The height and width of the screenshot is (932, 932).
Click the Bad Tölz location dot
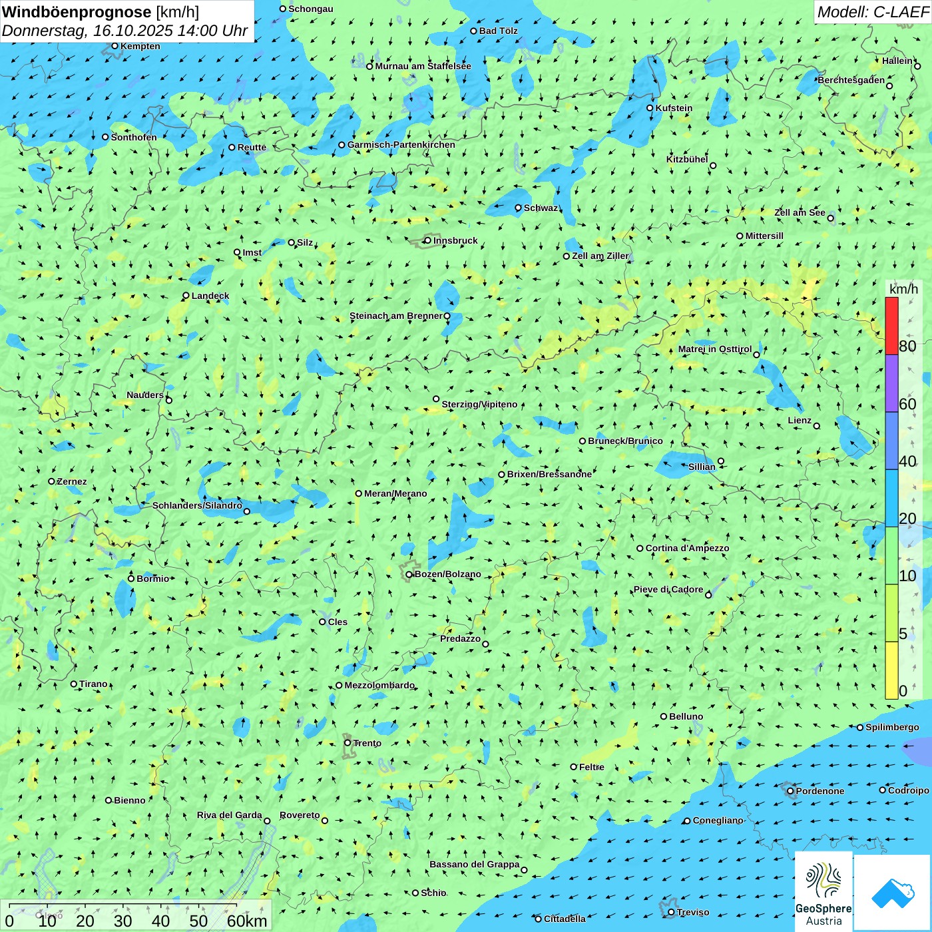[474, 31]
